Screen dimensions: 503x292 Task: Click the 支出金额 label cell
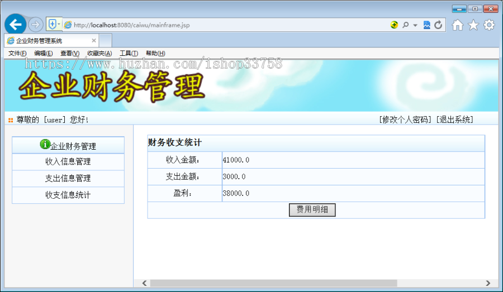(185, 176)
